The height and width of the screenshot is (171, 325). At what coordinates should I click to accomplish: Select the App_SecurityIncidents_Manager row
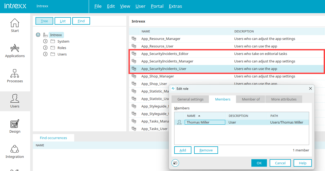pos(227,61)
